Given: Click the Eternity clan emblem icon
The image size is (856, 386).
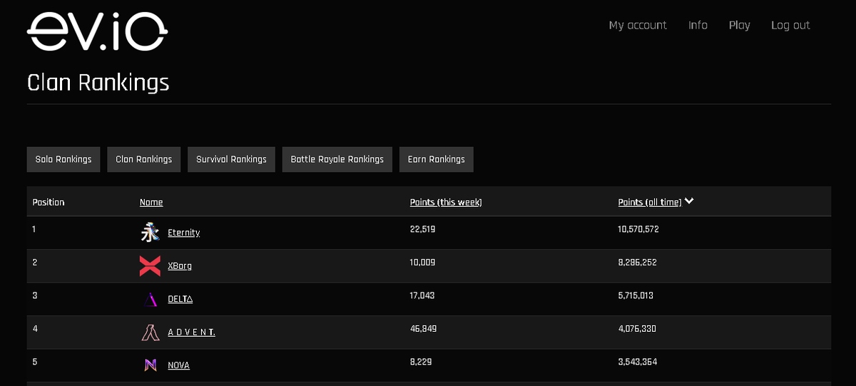Looking at the screenshot, I should click(x=150, y=233).
